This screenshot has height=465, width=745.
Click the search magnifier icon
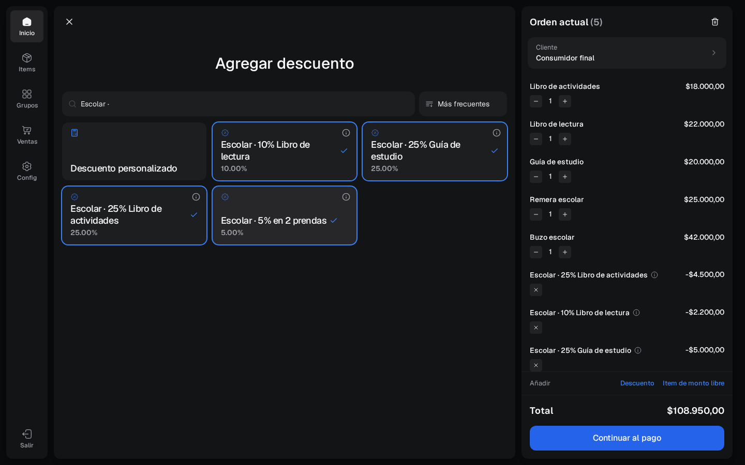[x=72, y=104]
